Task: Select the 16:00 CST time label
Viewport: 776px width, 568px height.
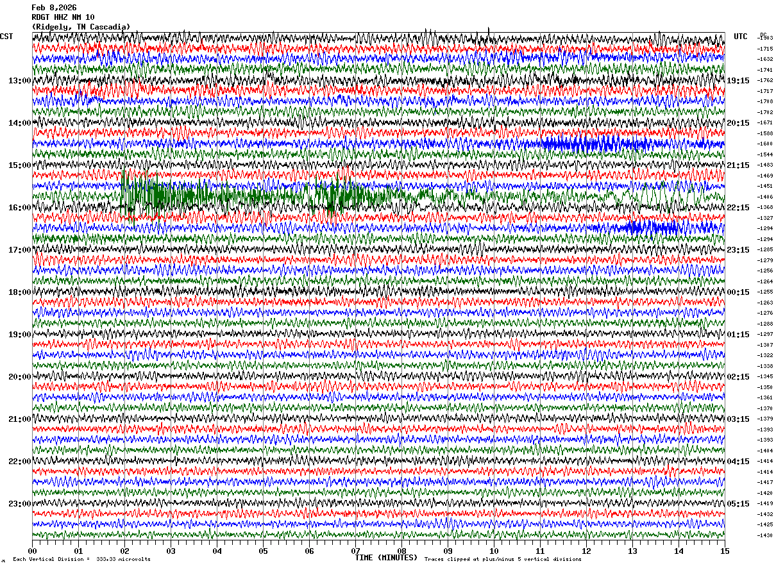Action: pyautogui.click(x=19, y=208)
